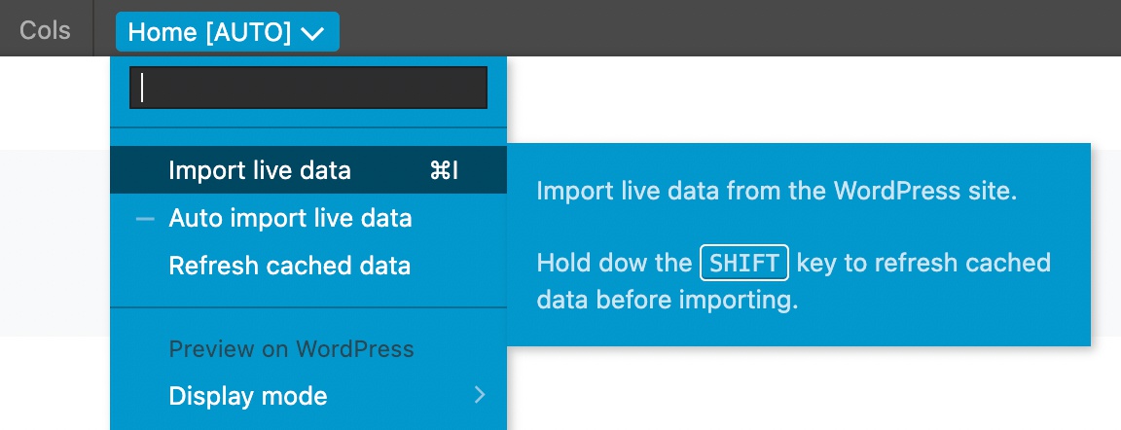Click 'data before importing.' tooltip line

pos(667,301)
